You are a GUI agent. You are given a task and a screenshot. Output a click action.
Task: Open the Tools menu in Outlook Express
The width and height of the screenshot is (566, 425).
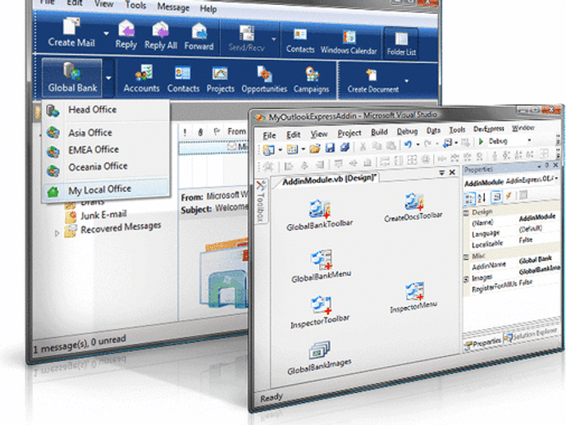(x=135, y=5)
